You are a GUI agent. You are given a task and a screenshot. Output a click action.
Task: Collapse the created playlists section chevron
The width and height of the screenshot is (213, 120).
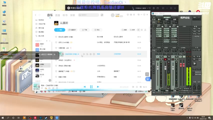pyautogui.click(x=50, y=41)
